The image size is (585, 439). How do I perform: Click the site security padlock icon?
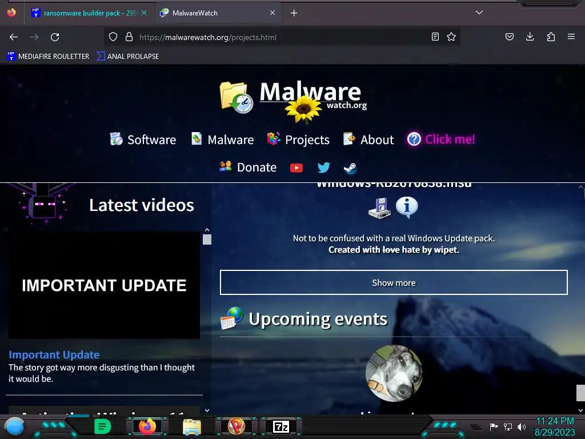[x=129, y=37]
